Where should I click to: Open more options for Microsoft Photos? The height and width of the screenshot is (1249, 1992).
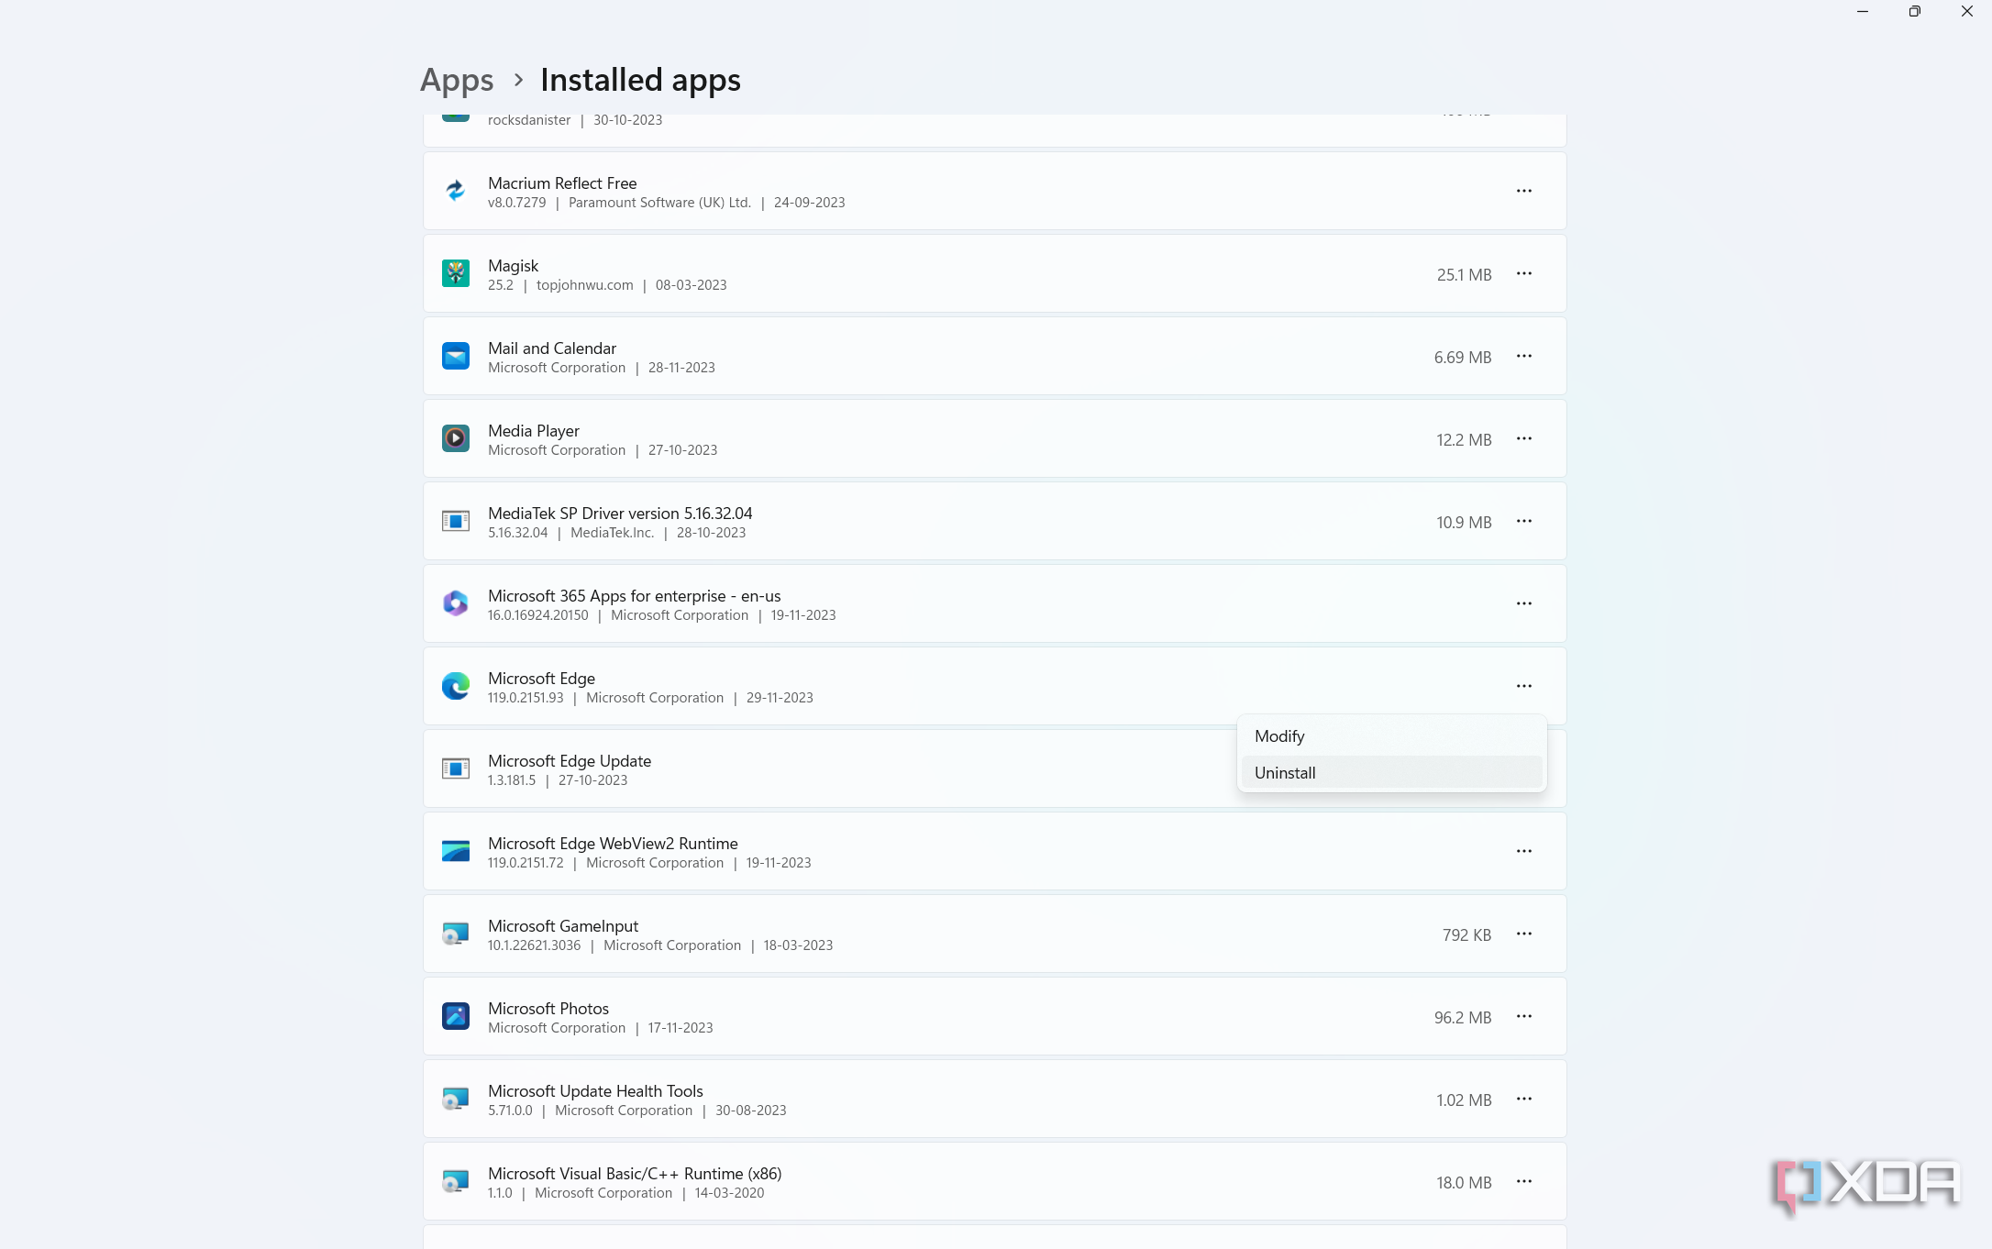click(x=1524, y=1016)
